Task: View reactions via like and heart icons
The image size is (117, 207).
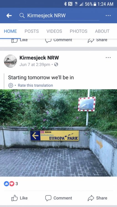Action: pyautogui.click(x=9, y=184)
